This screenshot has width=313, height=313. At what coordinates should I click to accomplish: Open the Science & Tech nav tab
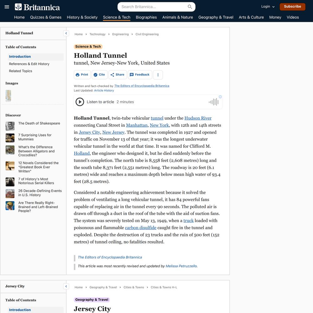(x=116, y=17)
